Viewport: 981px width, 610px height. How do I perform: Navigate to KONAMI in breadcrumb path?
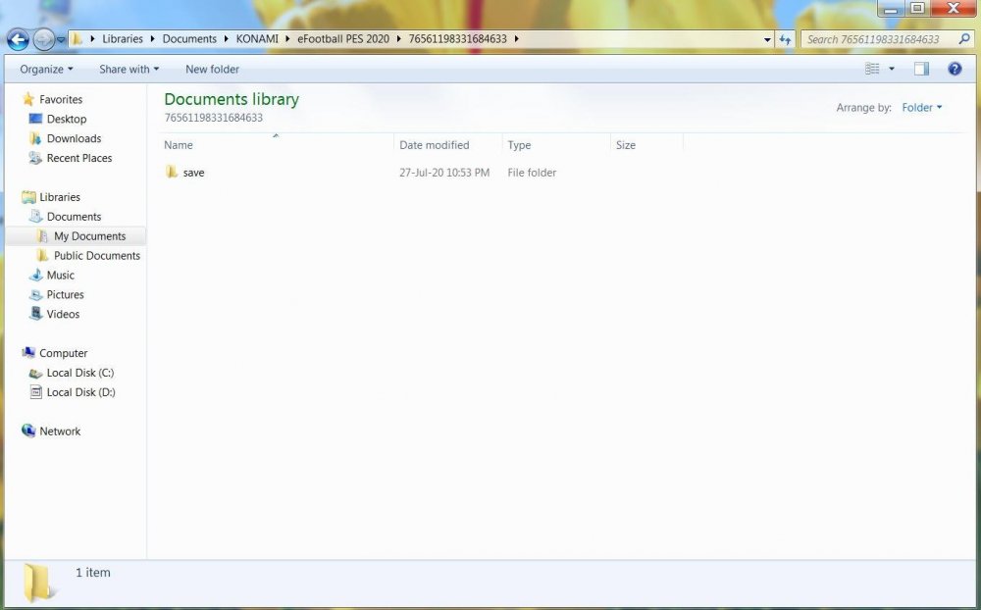(256, 39)
